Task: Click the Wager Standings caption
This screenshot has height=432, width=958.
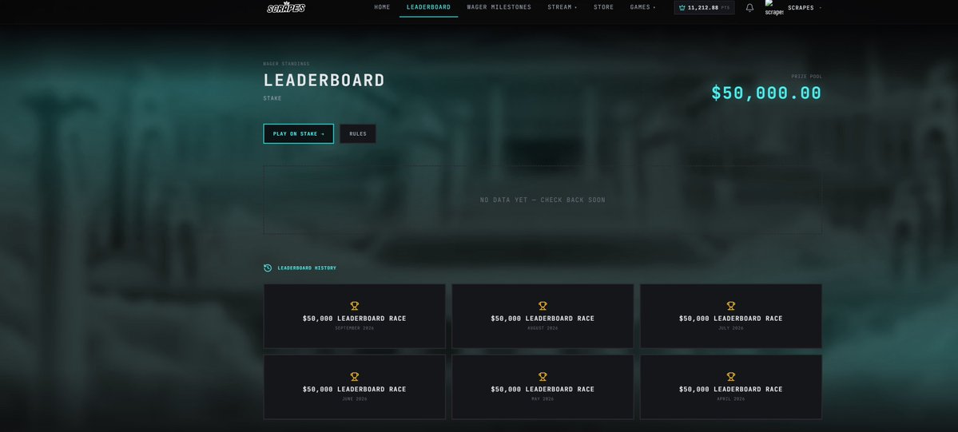Action: (287, 64)
